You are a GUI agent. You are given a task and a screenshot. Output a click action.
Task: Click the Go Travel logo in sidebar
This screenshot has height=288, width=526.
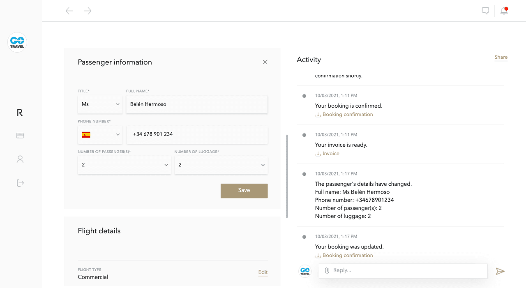tap(17, 42)
